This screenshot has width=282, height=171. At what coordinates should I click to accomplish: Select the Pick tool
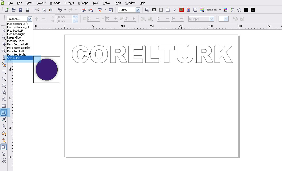[x=4, y=30]
